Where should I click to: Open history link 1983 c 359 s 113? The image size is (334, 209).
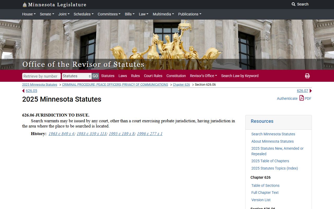(x=92, y=134)
